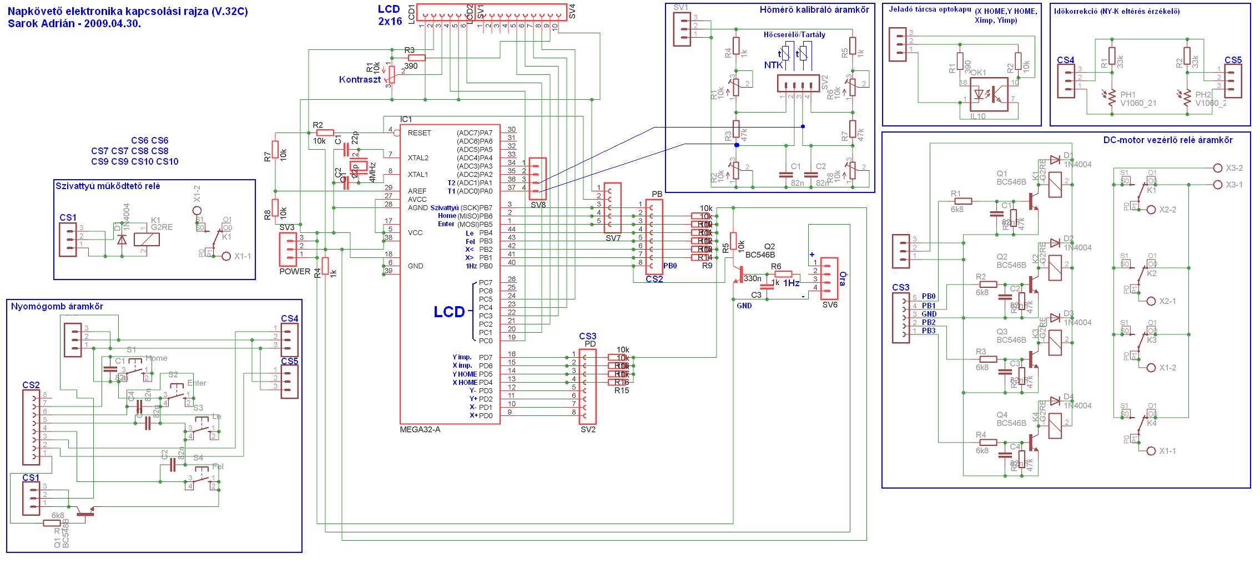The width and height of the screenshot is (1260, 564).
Task: Click the 'Y HOME' signal label at PD5
Action: [465, 374]
